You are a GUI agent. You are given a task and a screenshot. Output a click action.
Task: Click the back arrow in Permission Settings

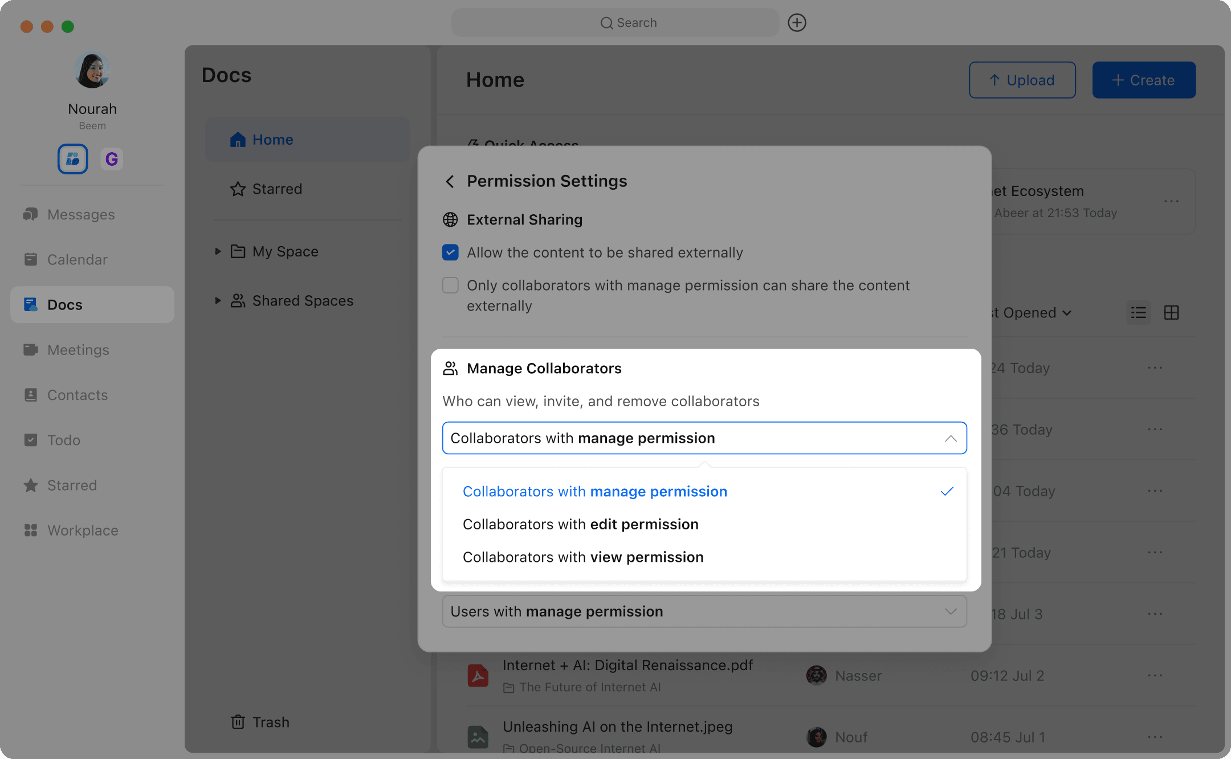tap(450, 181)
